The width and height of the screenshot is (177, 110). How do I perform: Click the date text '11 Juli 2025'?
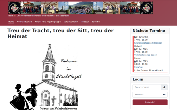[142, 49]
